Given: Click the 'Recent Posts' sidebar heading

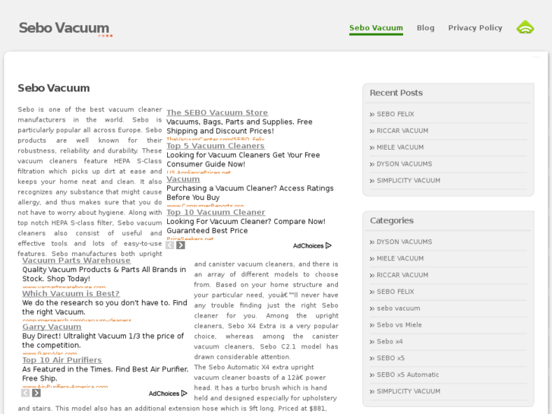Looking at the screenshot, I should click(x=396, y=93).
